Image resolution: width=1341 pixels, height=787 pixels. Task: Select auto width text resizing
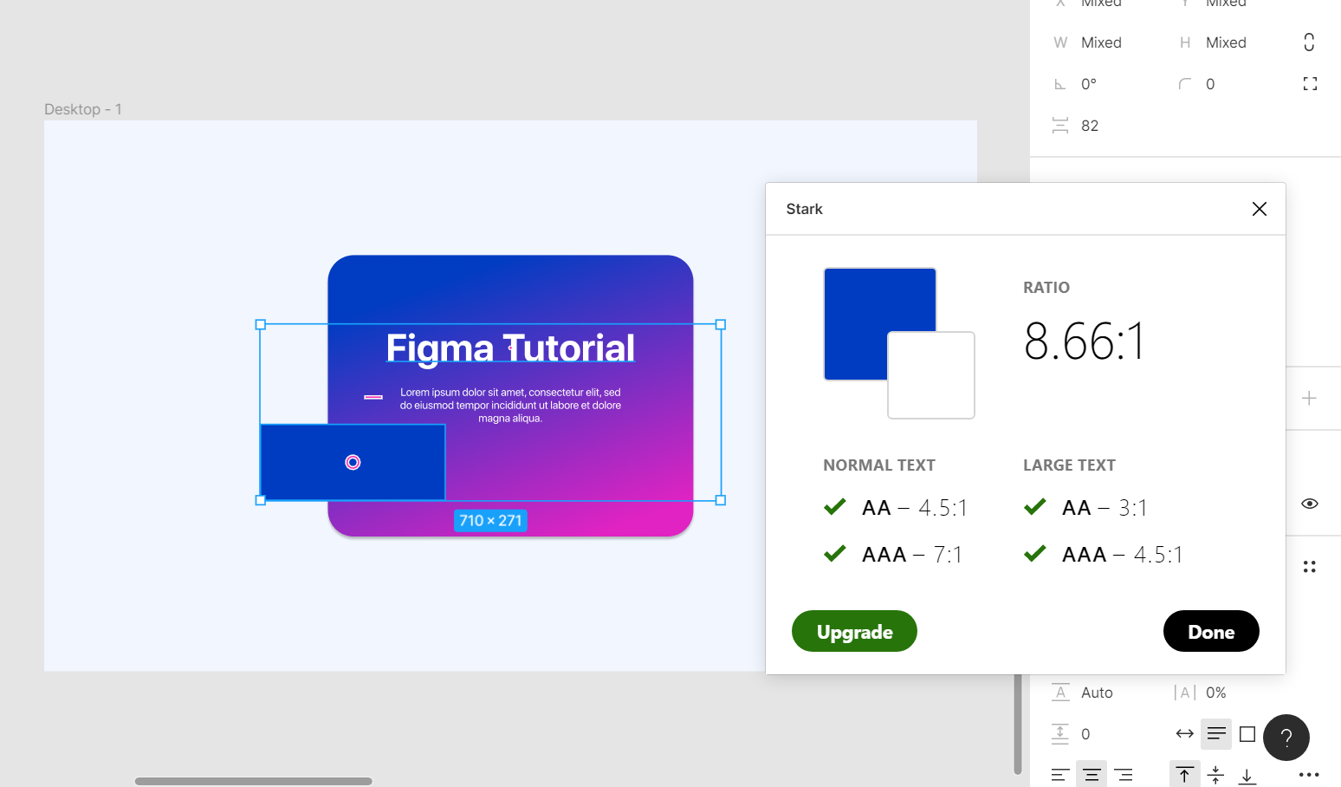[x=1184, y=734]
